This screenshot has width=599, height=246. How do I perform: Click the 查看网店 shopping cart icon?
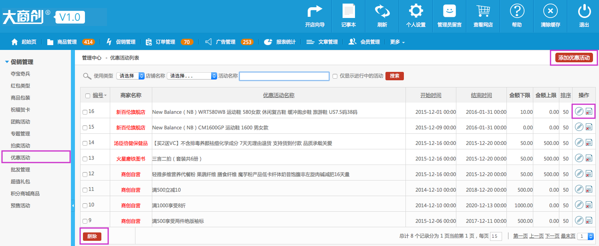coord(483,11)
